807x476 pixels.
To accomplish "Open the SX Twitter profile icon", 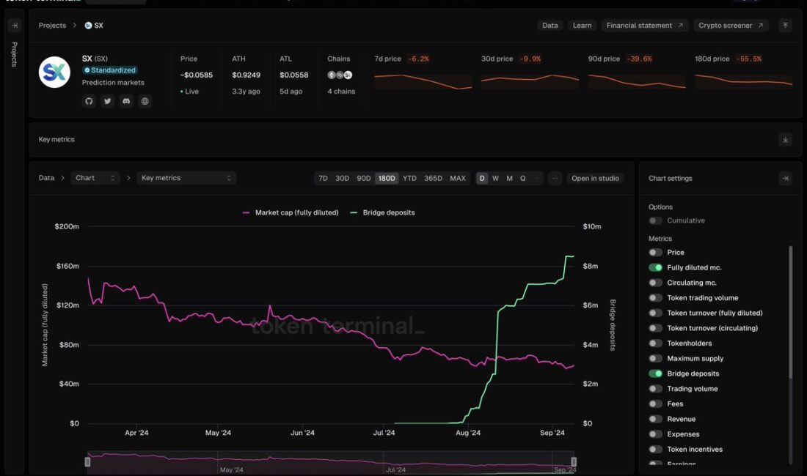I will [108, 101].
